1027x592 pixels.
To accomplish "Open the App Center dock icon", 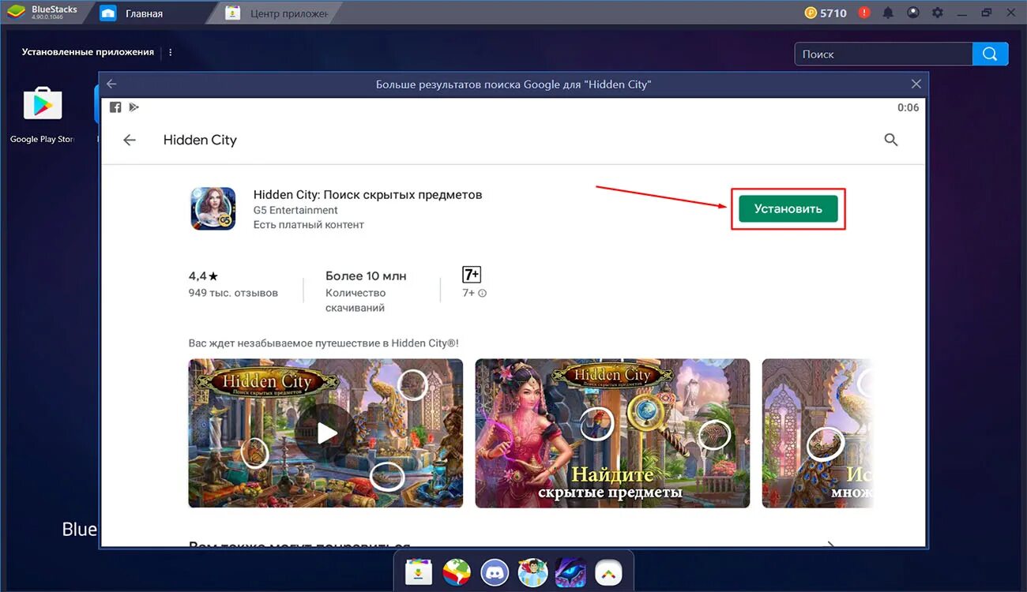I will click(418, 571).
